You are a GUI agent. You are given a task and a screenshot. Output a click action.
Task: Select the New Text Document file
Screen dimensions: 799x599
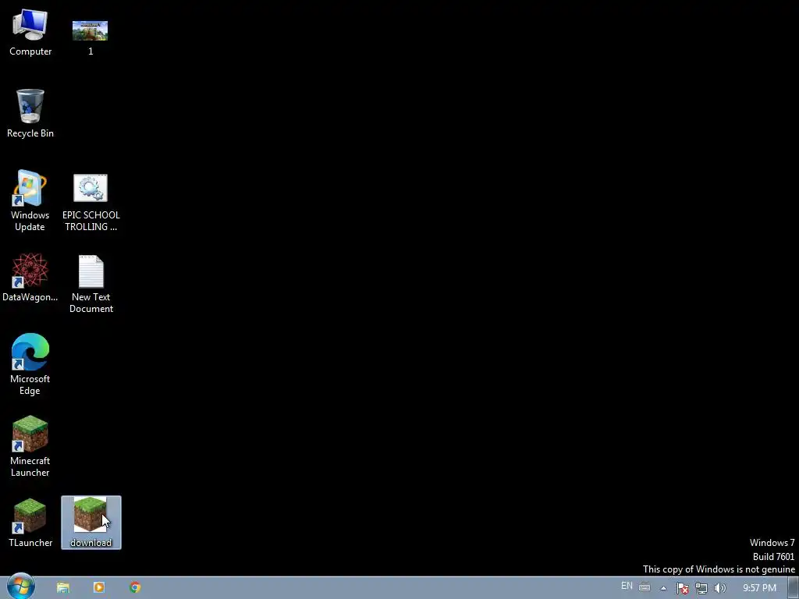pos(91,284)
